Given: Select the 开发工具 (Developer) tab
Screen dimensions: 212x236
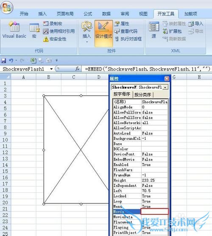Looking at the screenshot, I should [166, 14].
